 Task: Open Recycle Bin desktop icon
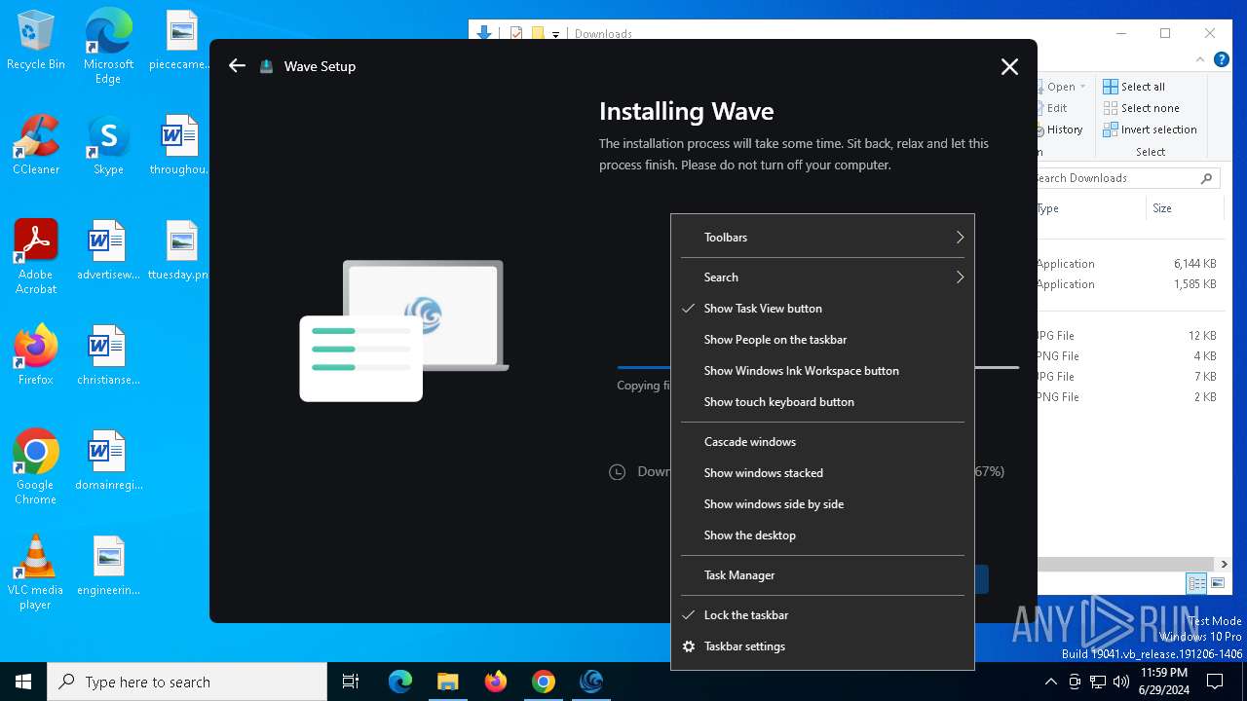click(x=36, y=41)
